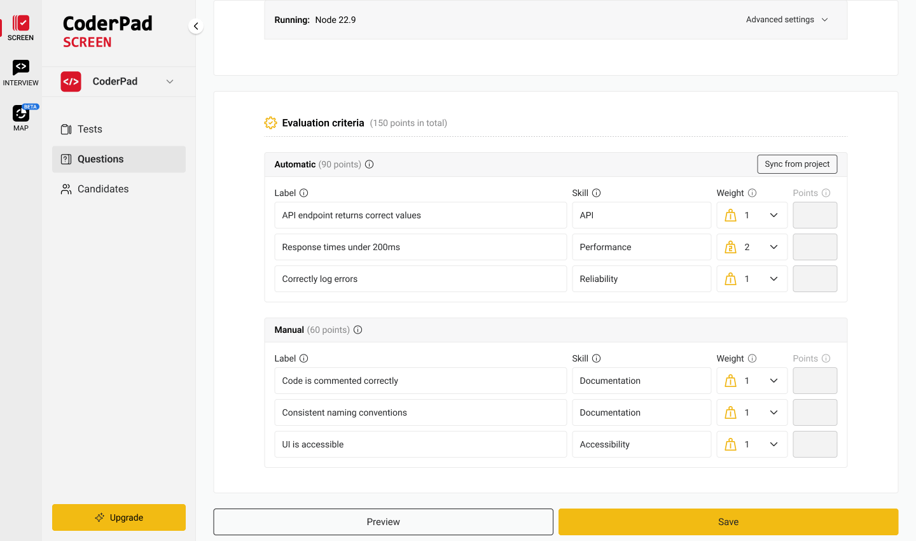916x541 pixels.
Task: Click the info icon next to Automatic points
Action: coord(370,164)
